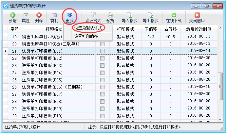Select row 26 送货单打印模版(B06)（已调整）
The image size is (226, 133).
point(52,87)
